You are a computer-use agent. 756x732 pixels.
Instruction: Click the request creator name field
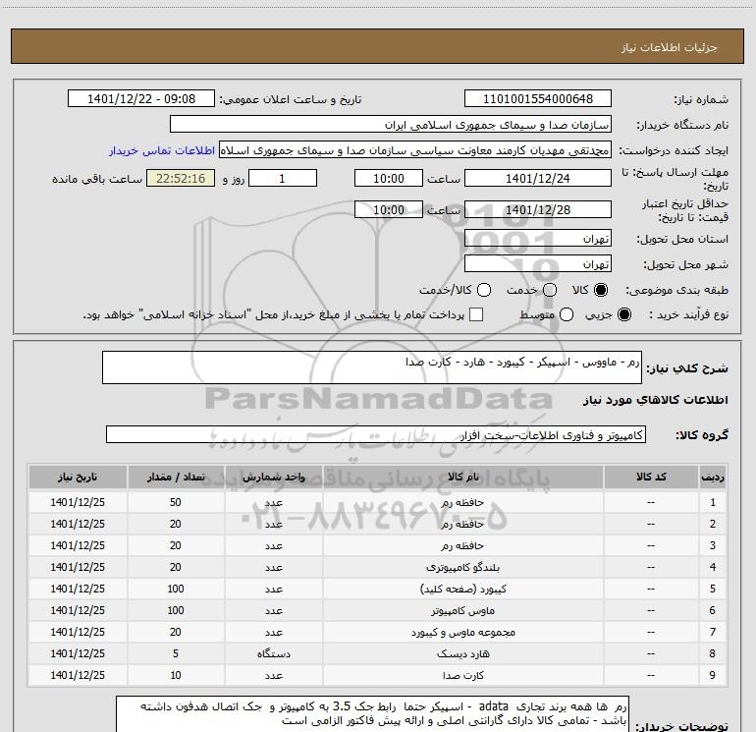click(415, 150)
